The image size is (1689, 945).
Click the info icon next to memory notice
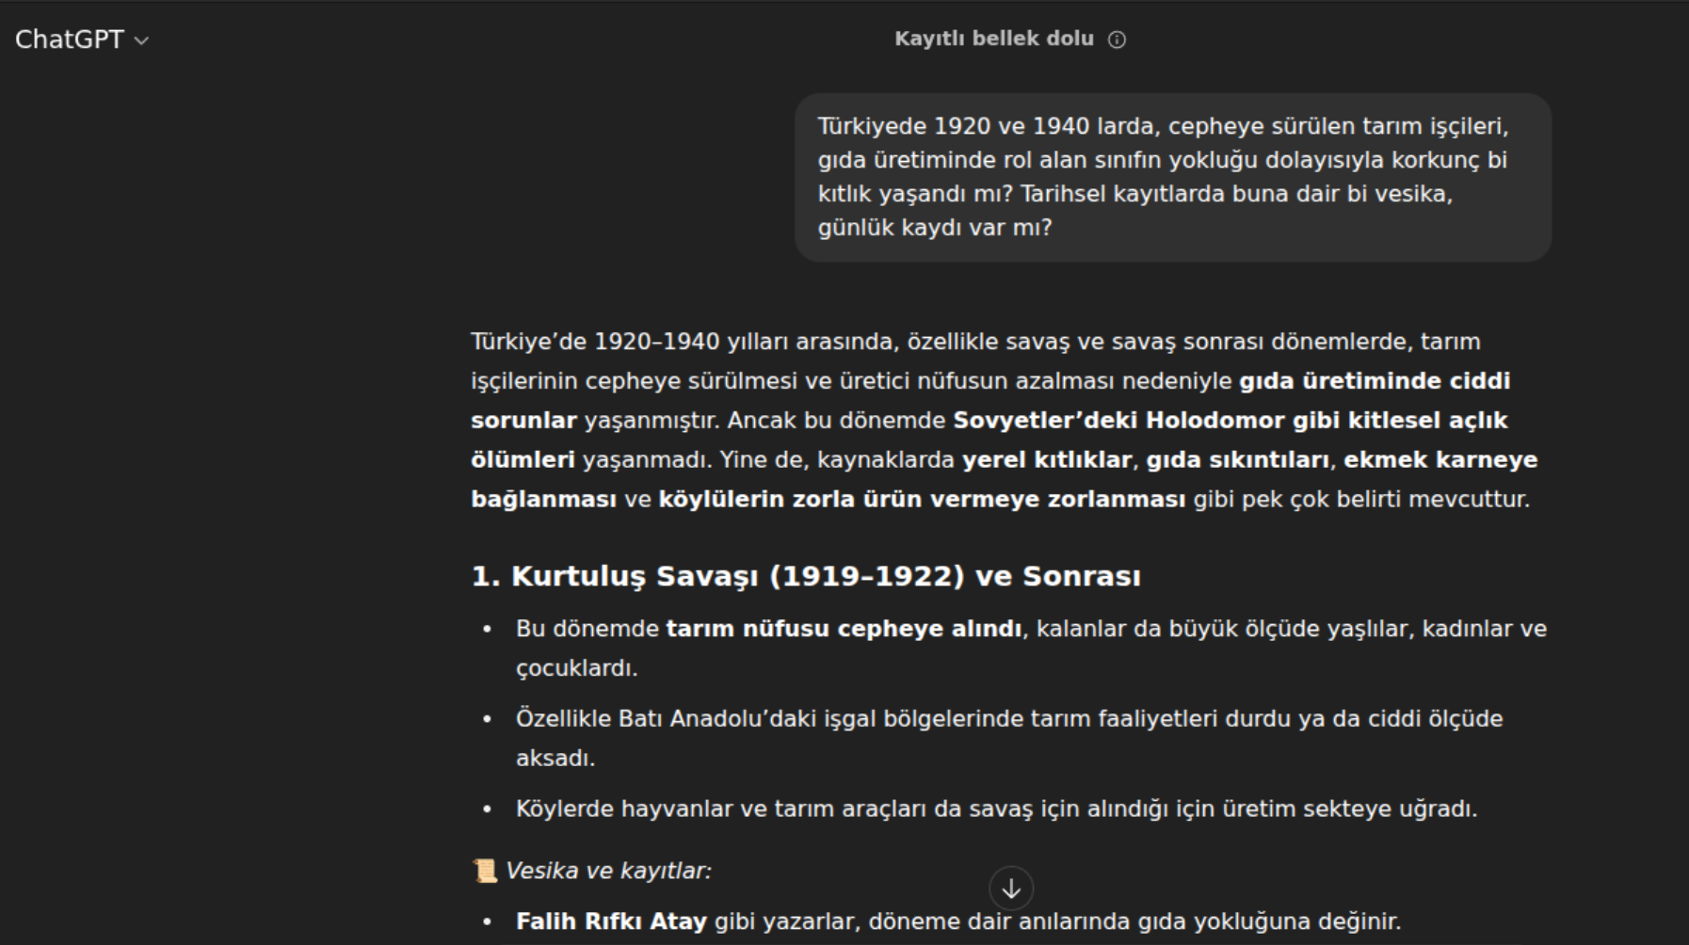[x=1117, y=40]
